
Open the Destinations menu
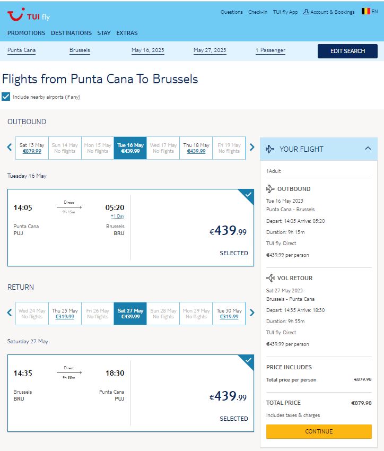tap(71, 33)
